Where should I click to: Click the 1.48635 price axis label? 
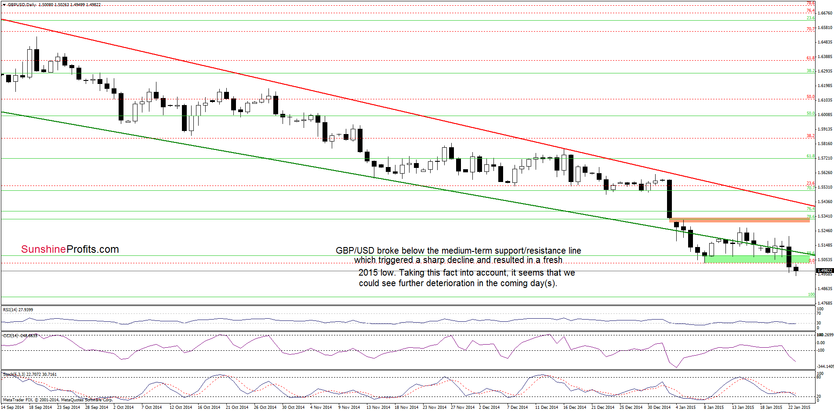(825, 289)
